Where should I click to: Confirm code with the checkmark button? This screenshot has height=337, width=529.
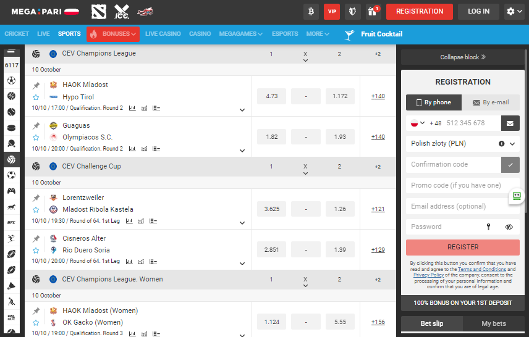pos(510,165)
